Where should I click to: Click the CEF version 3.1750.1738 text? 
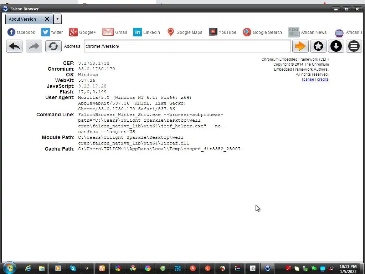coord(94,63)
